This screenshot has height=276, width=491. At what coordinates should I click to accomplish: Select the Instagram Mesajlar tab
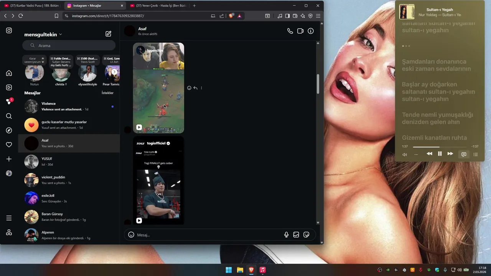(x=95, y=6)
